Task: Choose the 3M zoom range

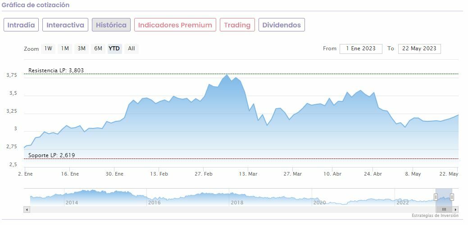Action: (82, 49)
